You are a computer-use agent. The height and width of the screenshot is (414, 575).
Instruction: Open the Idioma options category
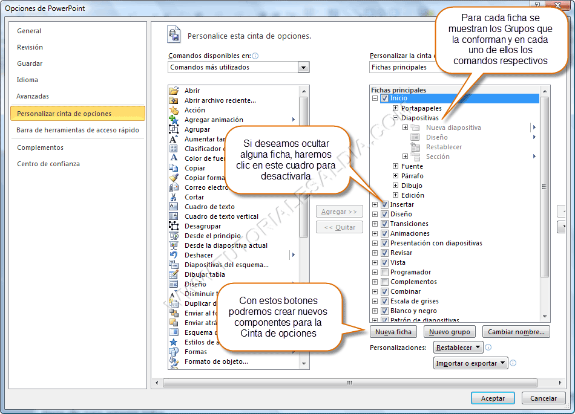coord(27,80)
